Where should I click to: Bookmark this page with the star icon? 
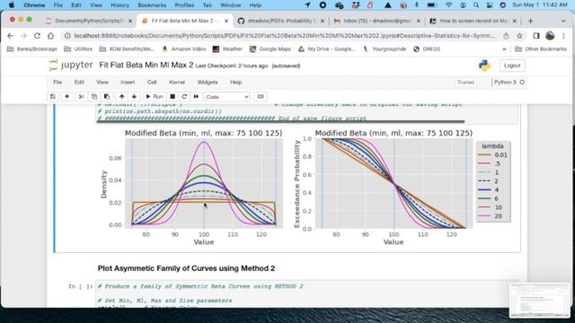point(519,36)
